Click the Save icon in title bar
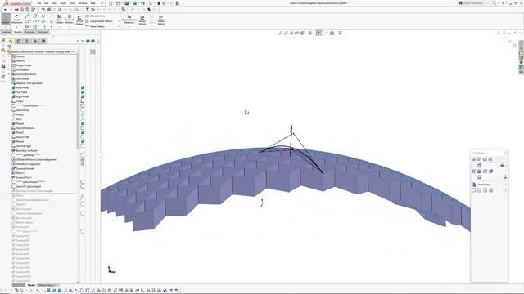The width and height of the screenshot is (524, 294). (127, 3)
